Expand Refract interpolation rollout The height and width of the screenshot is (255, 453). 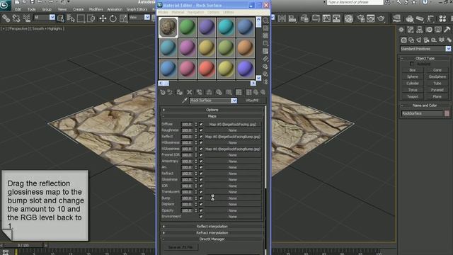tap(212, 233)
